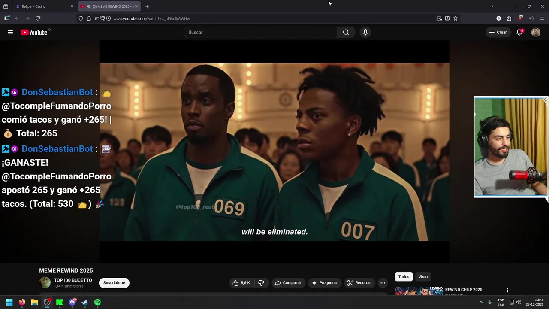Go to YouTube home via the logo
Screen dimensions: 549x309
[34, 32]
